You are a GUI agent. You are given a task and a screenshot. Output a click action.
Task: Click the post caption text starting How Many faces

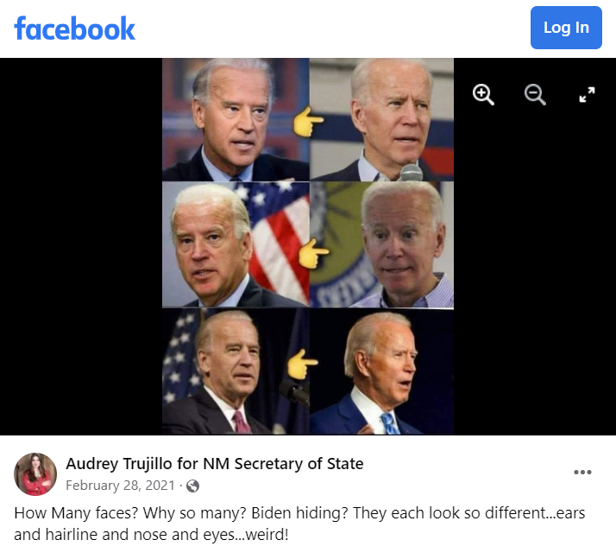pyautogui.click(x=299, y=524)
